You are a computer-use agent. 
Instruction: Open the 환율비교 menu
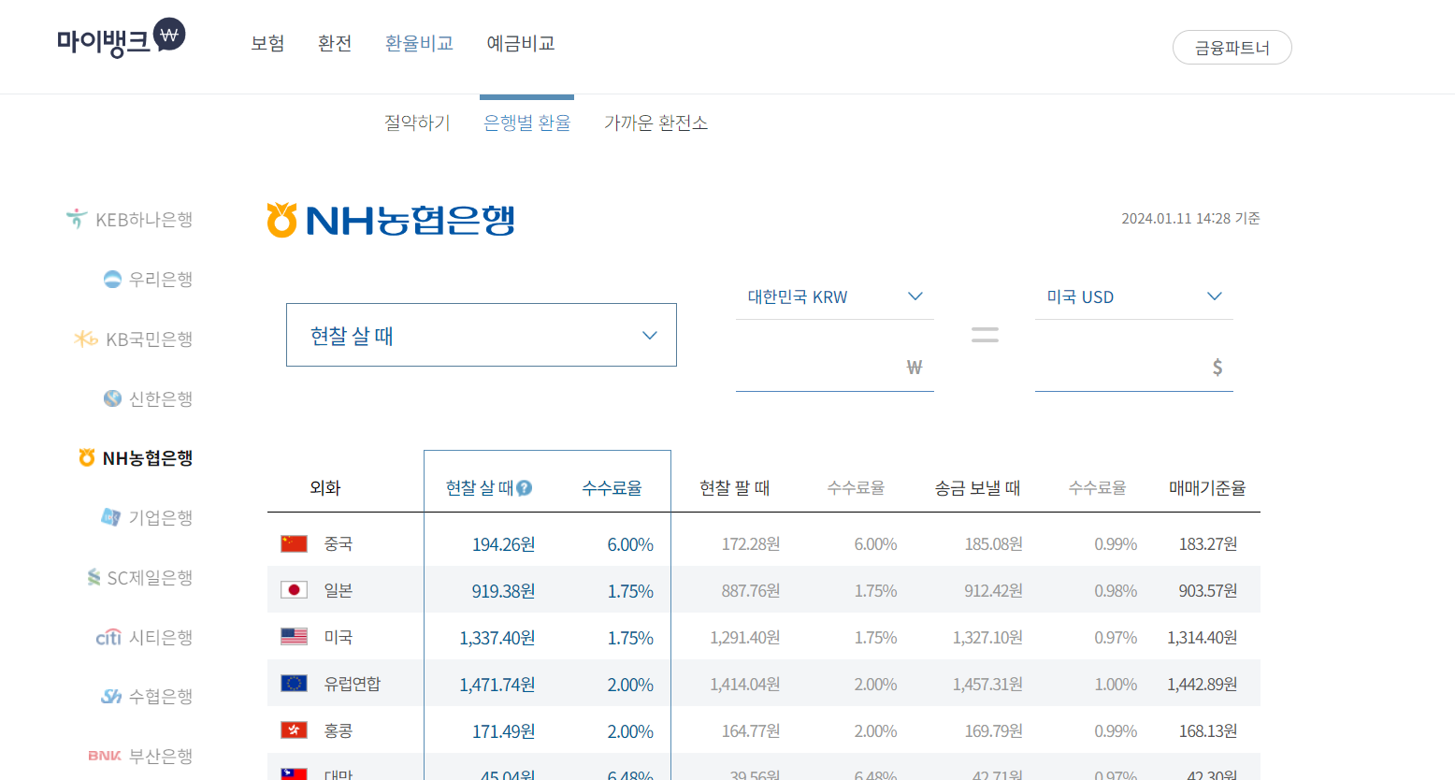click(419, 44)
